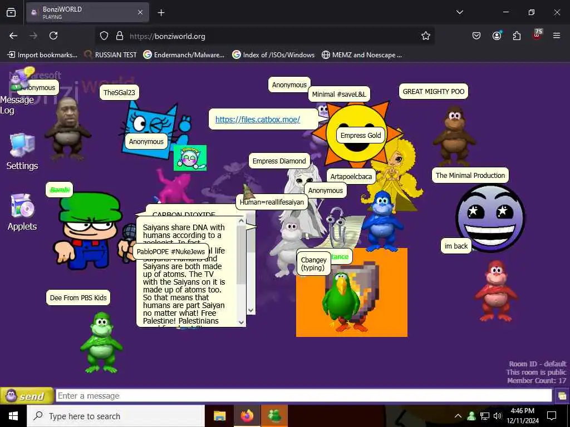Viewport: 570px width, 427px height.
Task: Open the uBlock extension with 75 badge
Action: click(537, 35)
